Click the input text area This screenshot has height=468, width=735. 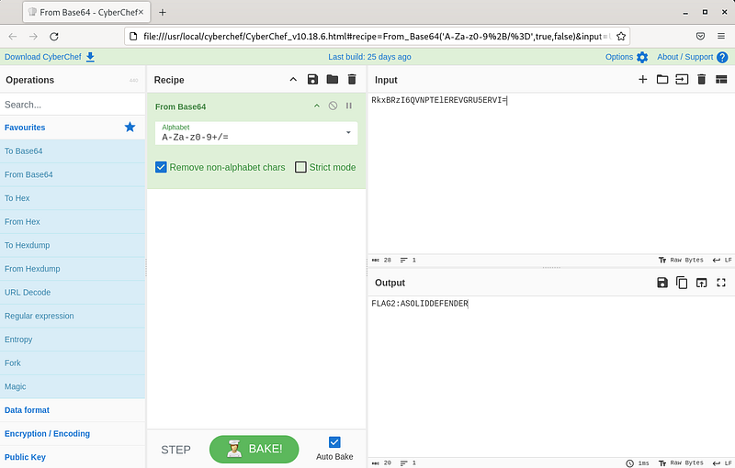pos(551,173)
